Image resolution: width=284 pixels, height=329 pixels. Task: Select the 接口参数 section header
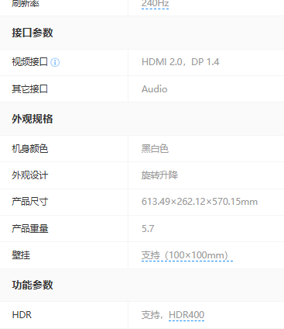pos(33,33)
